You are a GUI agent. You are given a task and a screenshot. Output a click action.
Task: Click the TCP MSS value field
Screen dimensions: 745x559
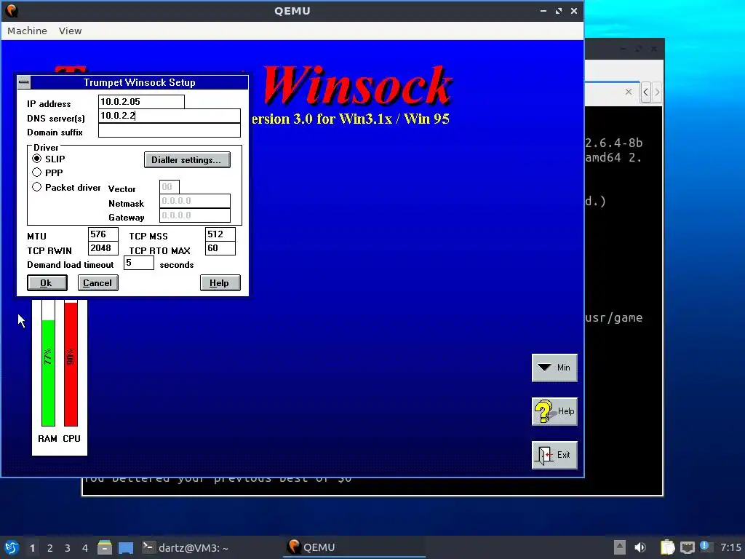point(220,234)
